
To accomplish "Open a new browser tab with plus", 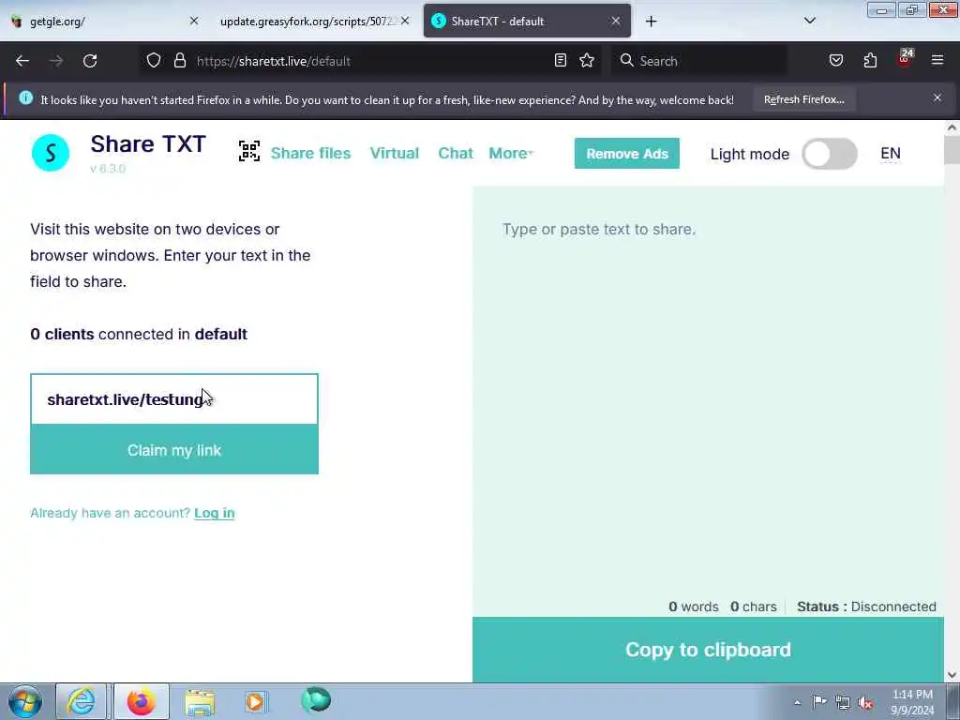I will tap(651, 22).
